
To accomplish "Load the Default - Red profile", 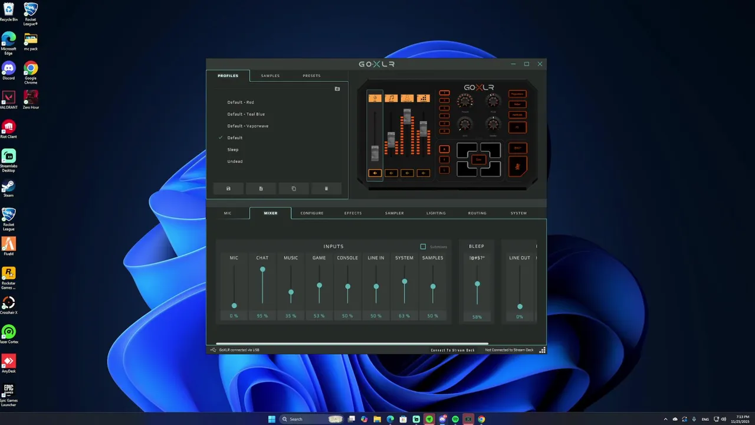I will tap(241, 102).
